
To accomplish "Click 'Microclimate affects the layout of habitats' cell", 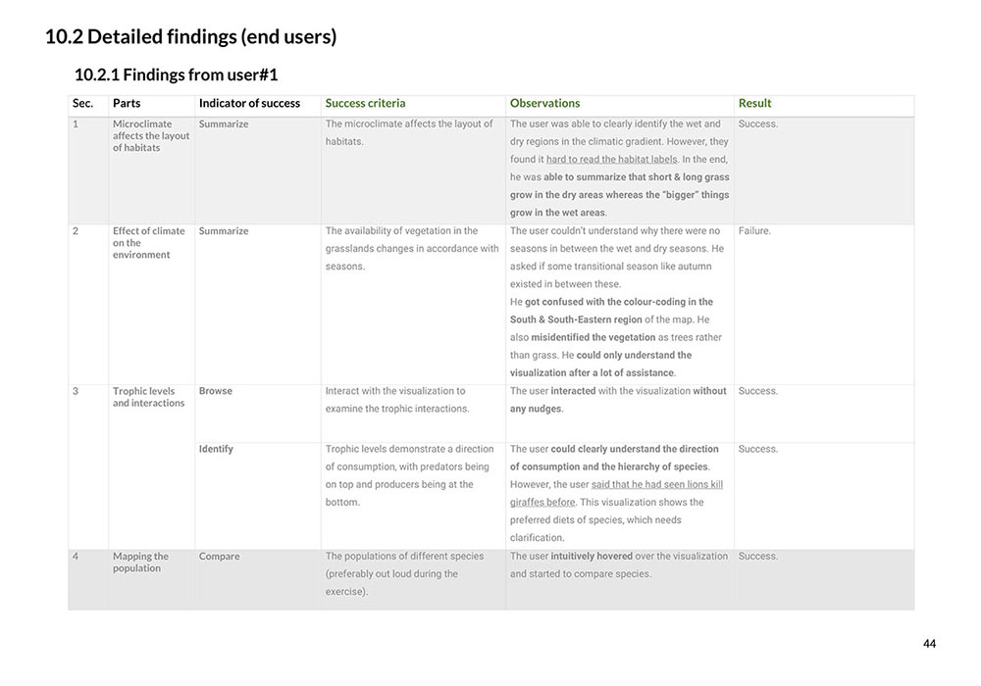I will tap(151, 135).
